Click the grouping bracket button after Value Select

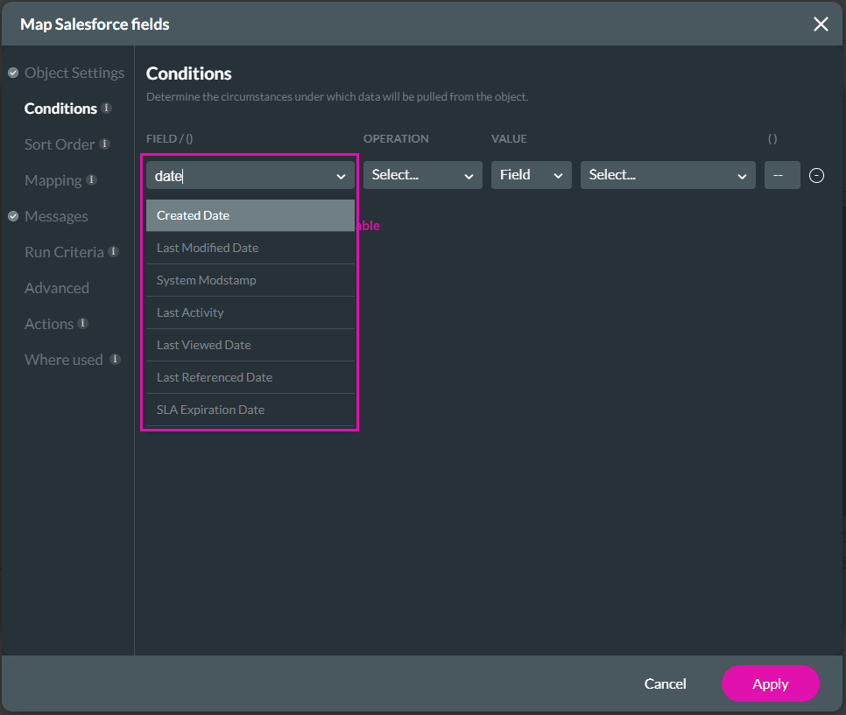pyautogui.click(x=782, y=175)
